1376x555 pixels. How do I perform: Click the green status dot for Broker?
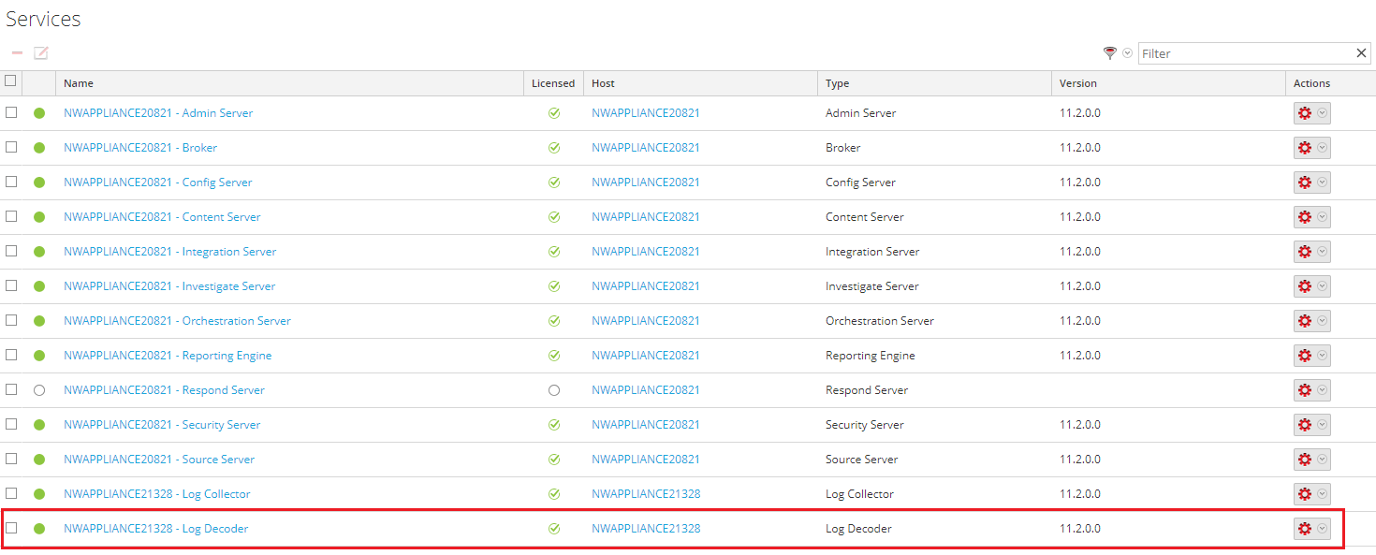pos(38,147)
